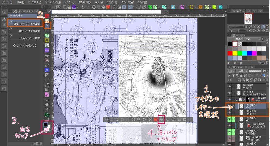
Task: Click the Zoom in plus icon in Navigator
Action: click(255, 27)
